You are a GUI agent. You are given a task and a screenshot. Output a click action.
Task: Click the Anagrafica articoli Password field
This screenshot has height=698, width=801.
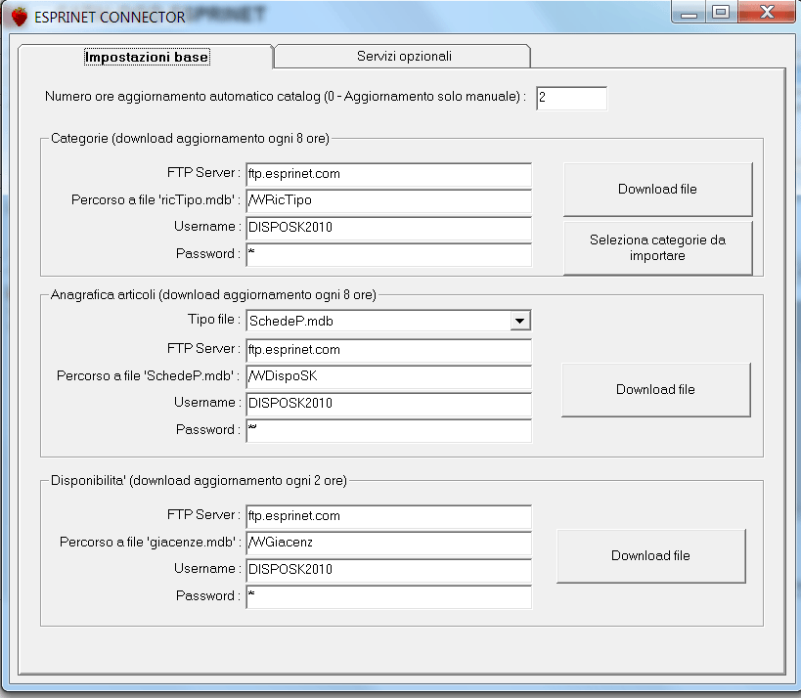(388, 430)
